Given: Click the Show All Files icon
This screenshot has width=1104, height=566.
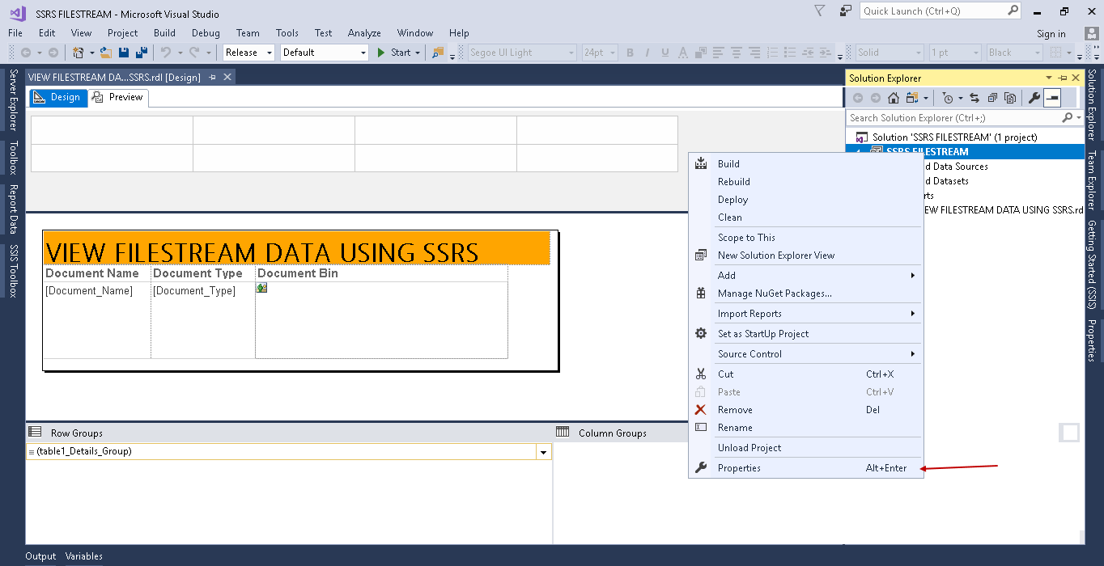Looking at the screenshot, I should coord(1010,98).
